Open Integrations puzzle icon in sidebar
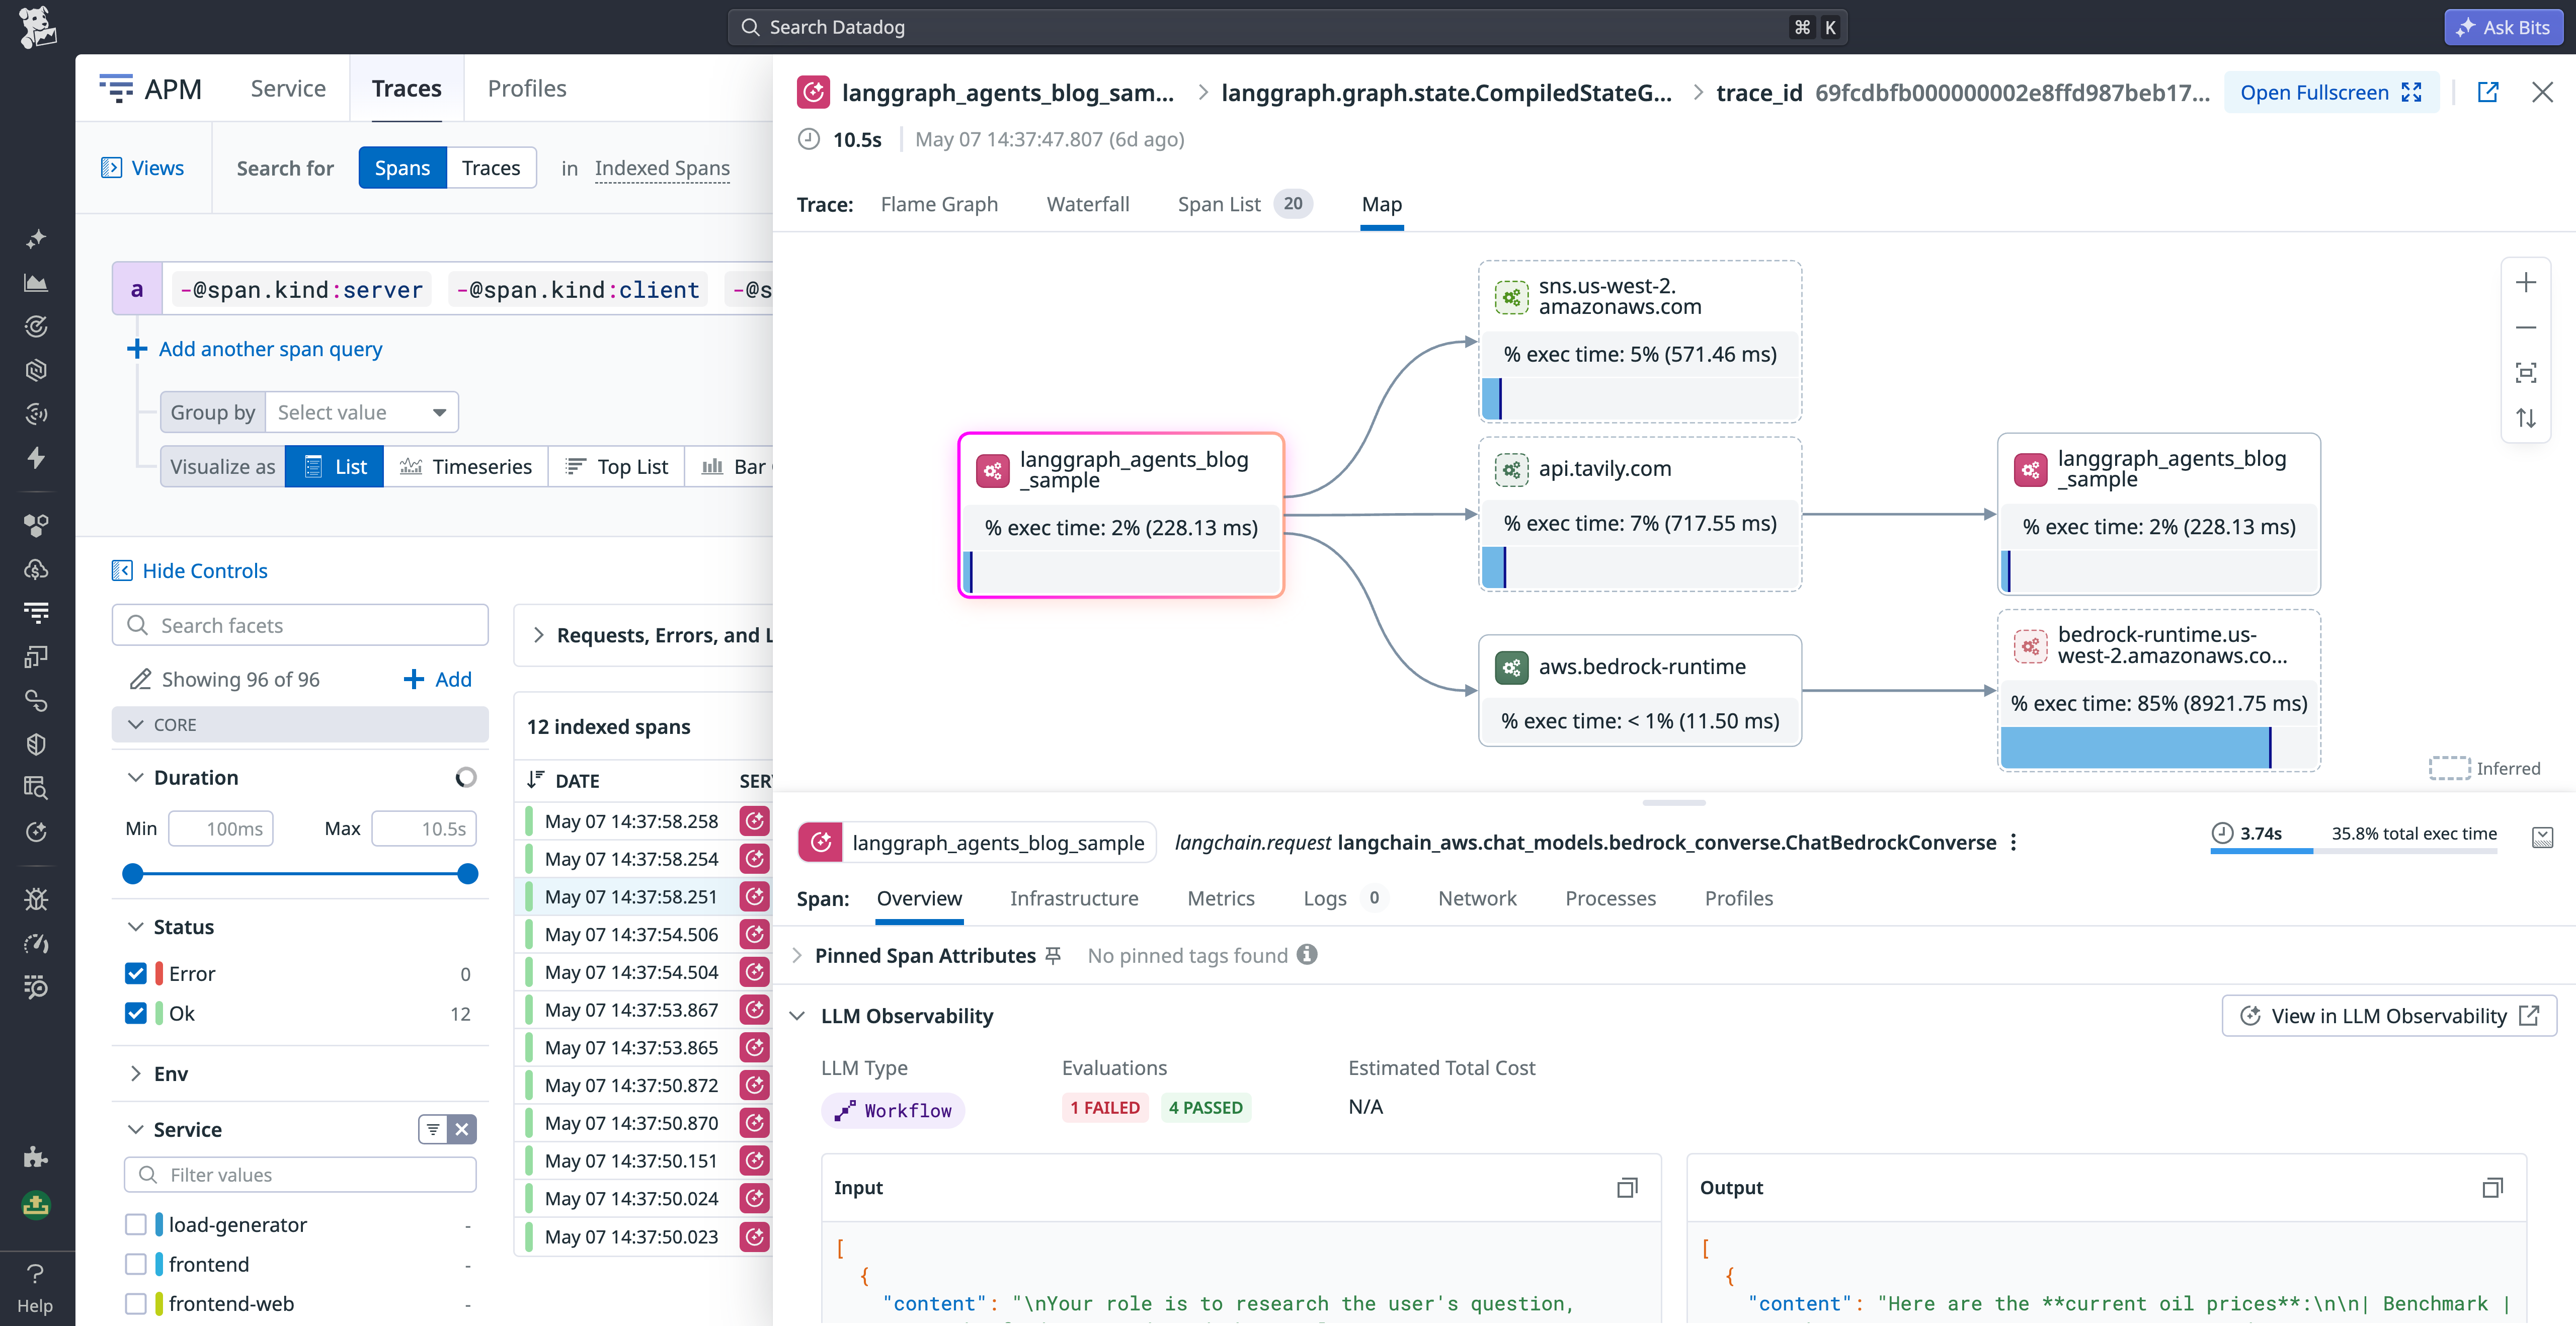Viewport: 2576px width, 1326px height. [x=36, y=1156]
